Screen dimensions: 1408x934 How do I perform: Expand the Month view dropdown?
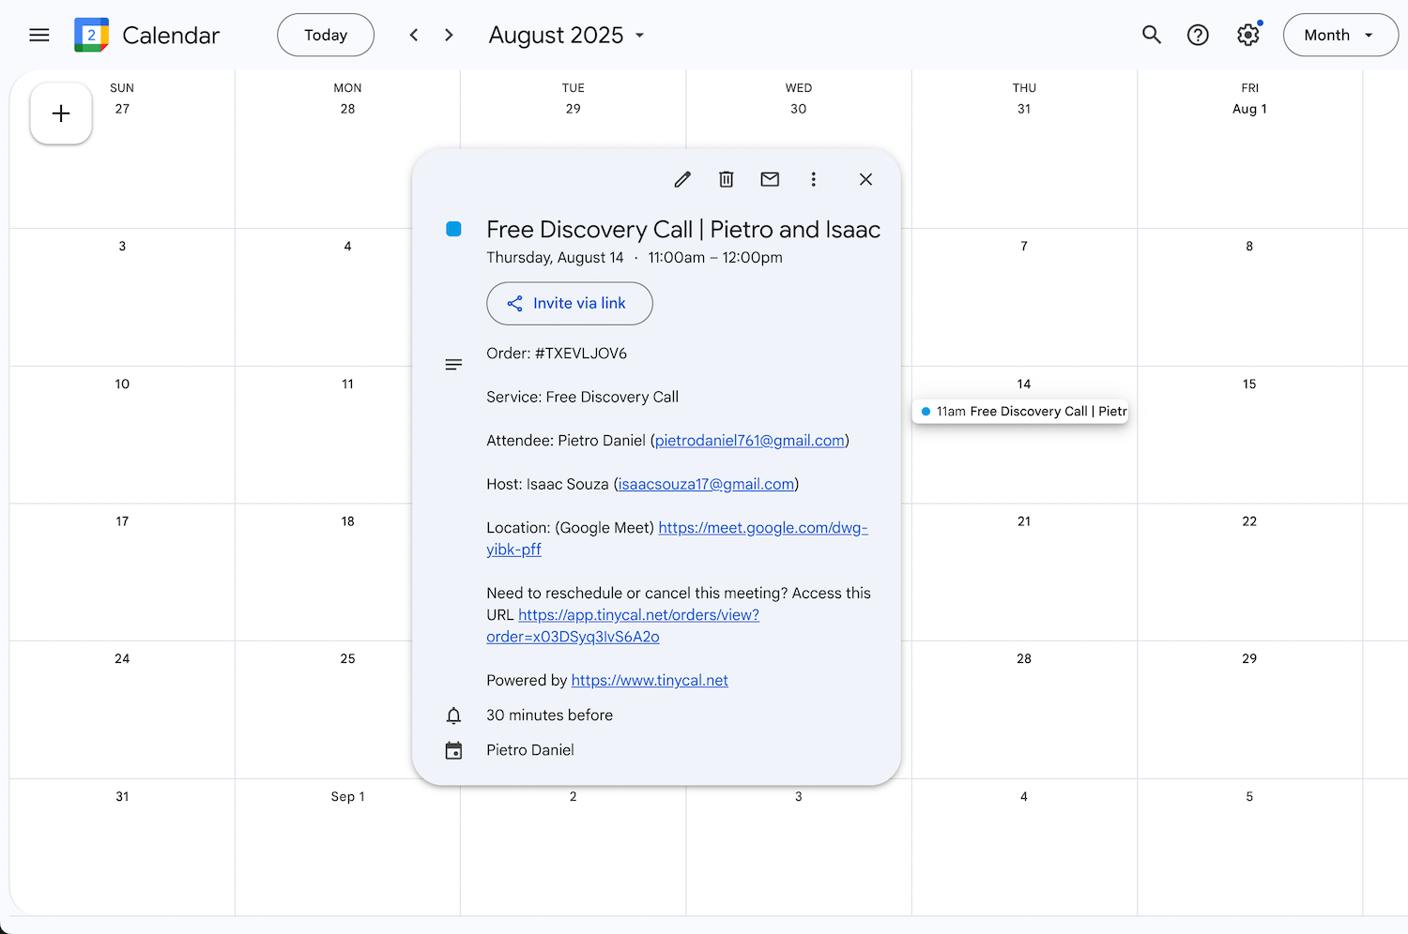pyautogui.click(x=1339, y=36)
